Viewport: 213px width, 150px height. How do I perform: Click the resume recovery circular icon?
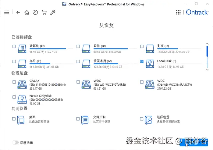(x=35, y=12)
